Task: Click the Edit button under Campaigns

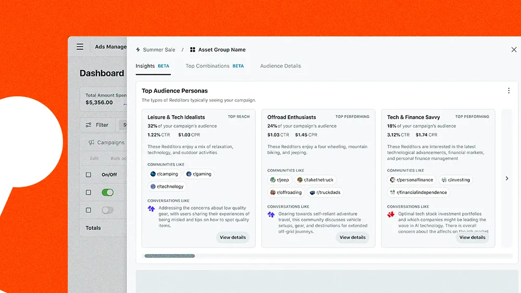Action: (x=94, y=159)
